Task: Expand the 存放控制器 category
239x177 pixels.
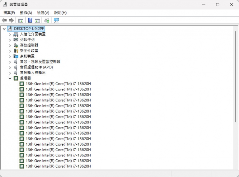Action: coord(10,45)
